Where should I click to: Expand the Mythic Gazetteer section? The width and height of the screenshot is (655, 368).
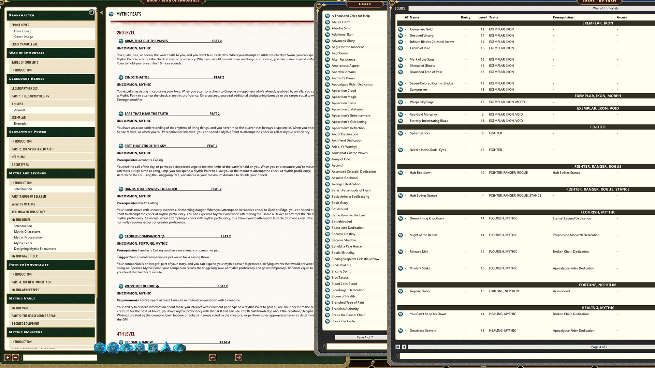(25, 256)
